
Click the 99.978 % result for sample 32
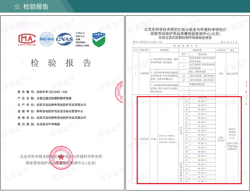coord(202,169)
